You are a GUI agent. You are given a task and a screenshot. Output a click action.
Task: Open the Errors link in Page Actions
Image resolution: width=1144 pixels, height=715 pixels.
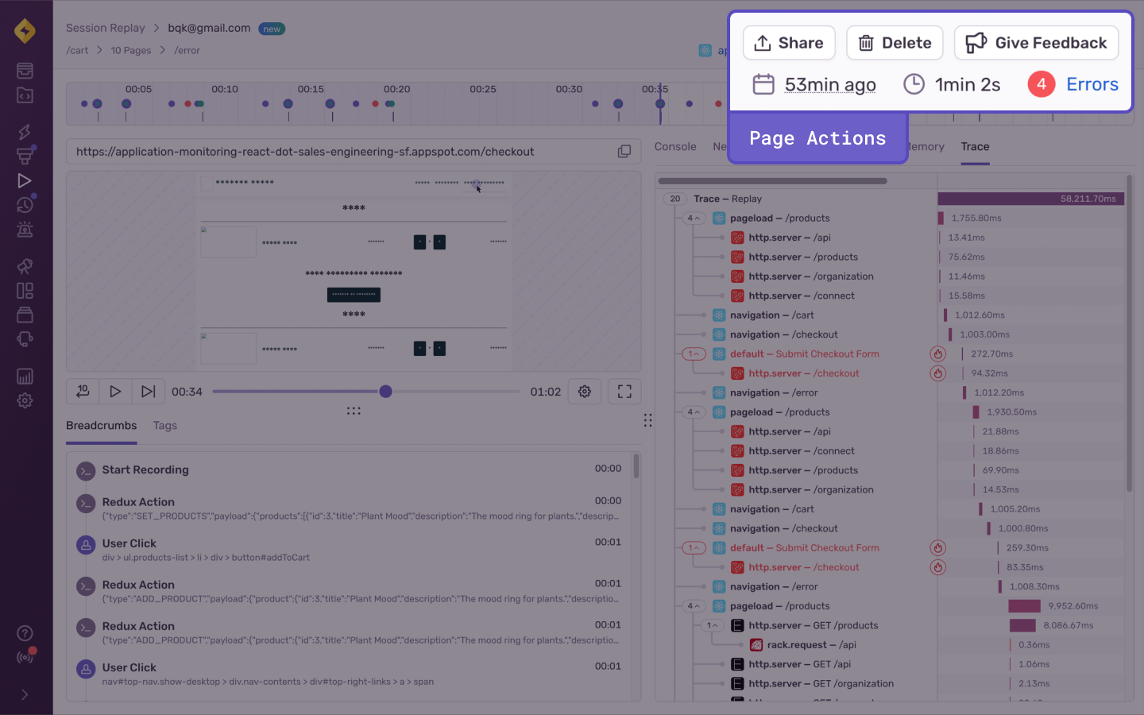[1092, 84]
